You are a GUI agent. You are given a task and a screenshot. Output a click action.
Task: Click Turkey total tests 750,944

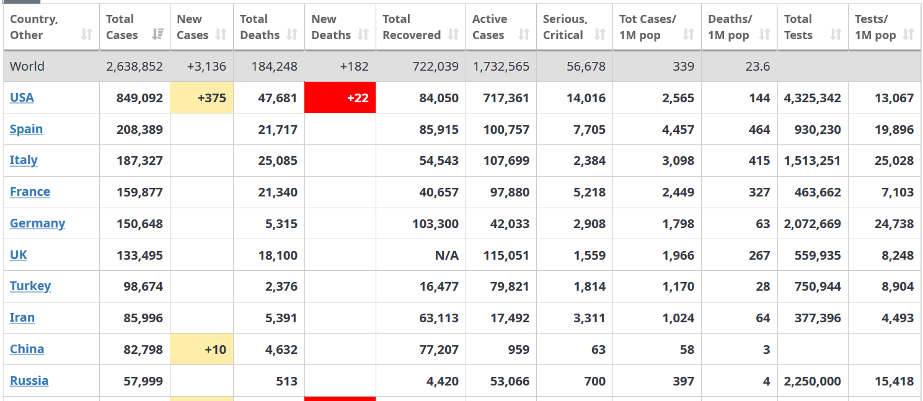coord(818,286)
